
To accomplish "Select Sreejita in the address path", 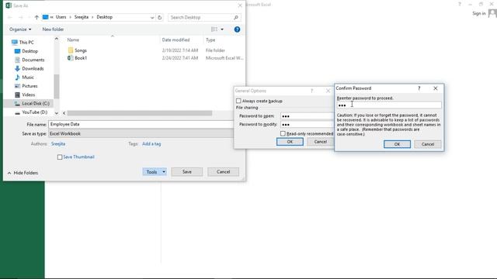I will 82,17.
